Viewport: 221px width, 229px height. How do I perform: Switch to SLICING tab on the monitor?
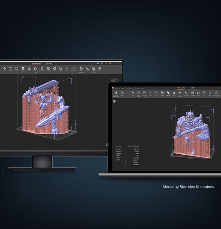pyautogui.click(x=49, y=63)
